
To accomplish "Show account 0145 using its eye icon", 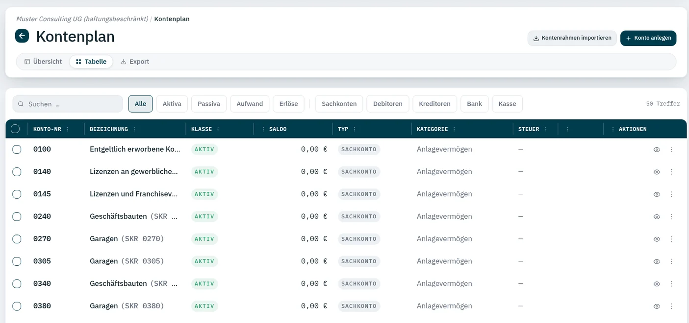I will point(657,194).
